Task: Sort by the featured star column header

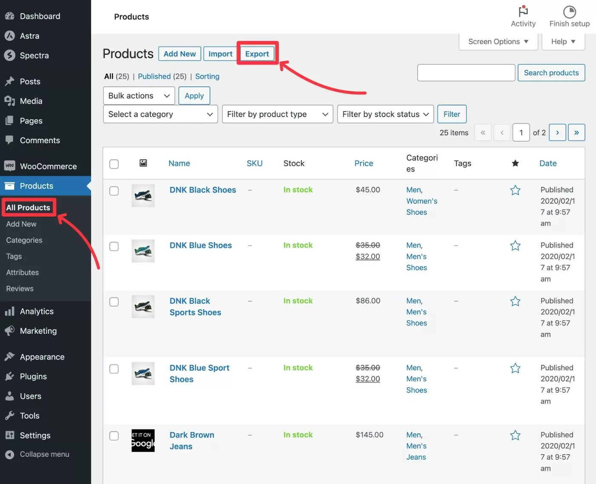Action: tap(515, 163)
